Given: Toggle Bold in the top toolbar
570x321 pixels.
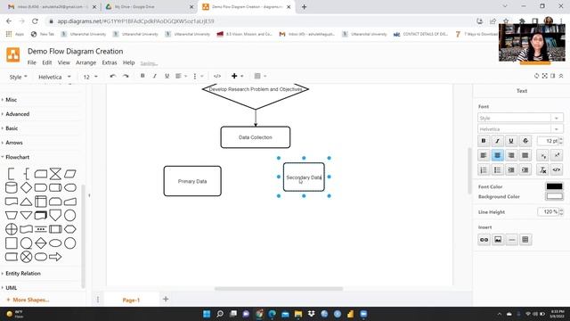Looking at the screenshot, I should (142, 76).
